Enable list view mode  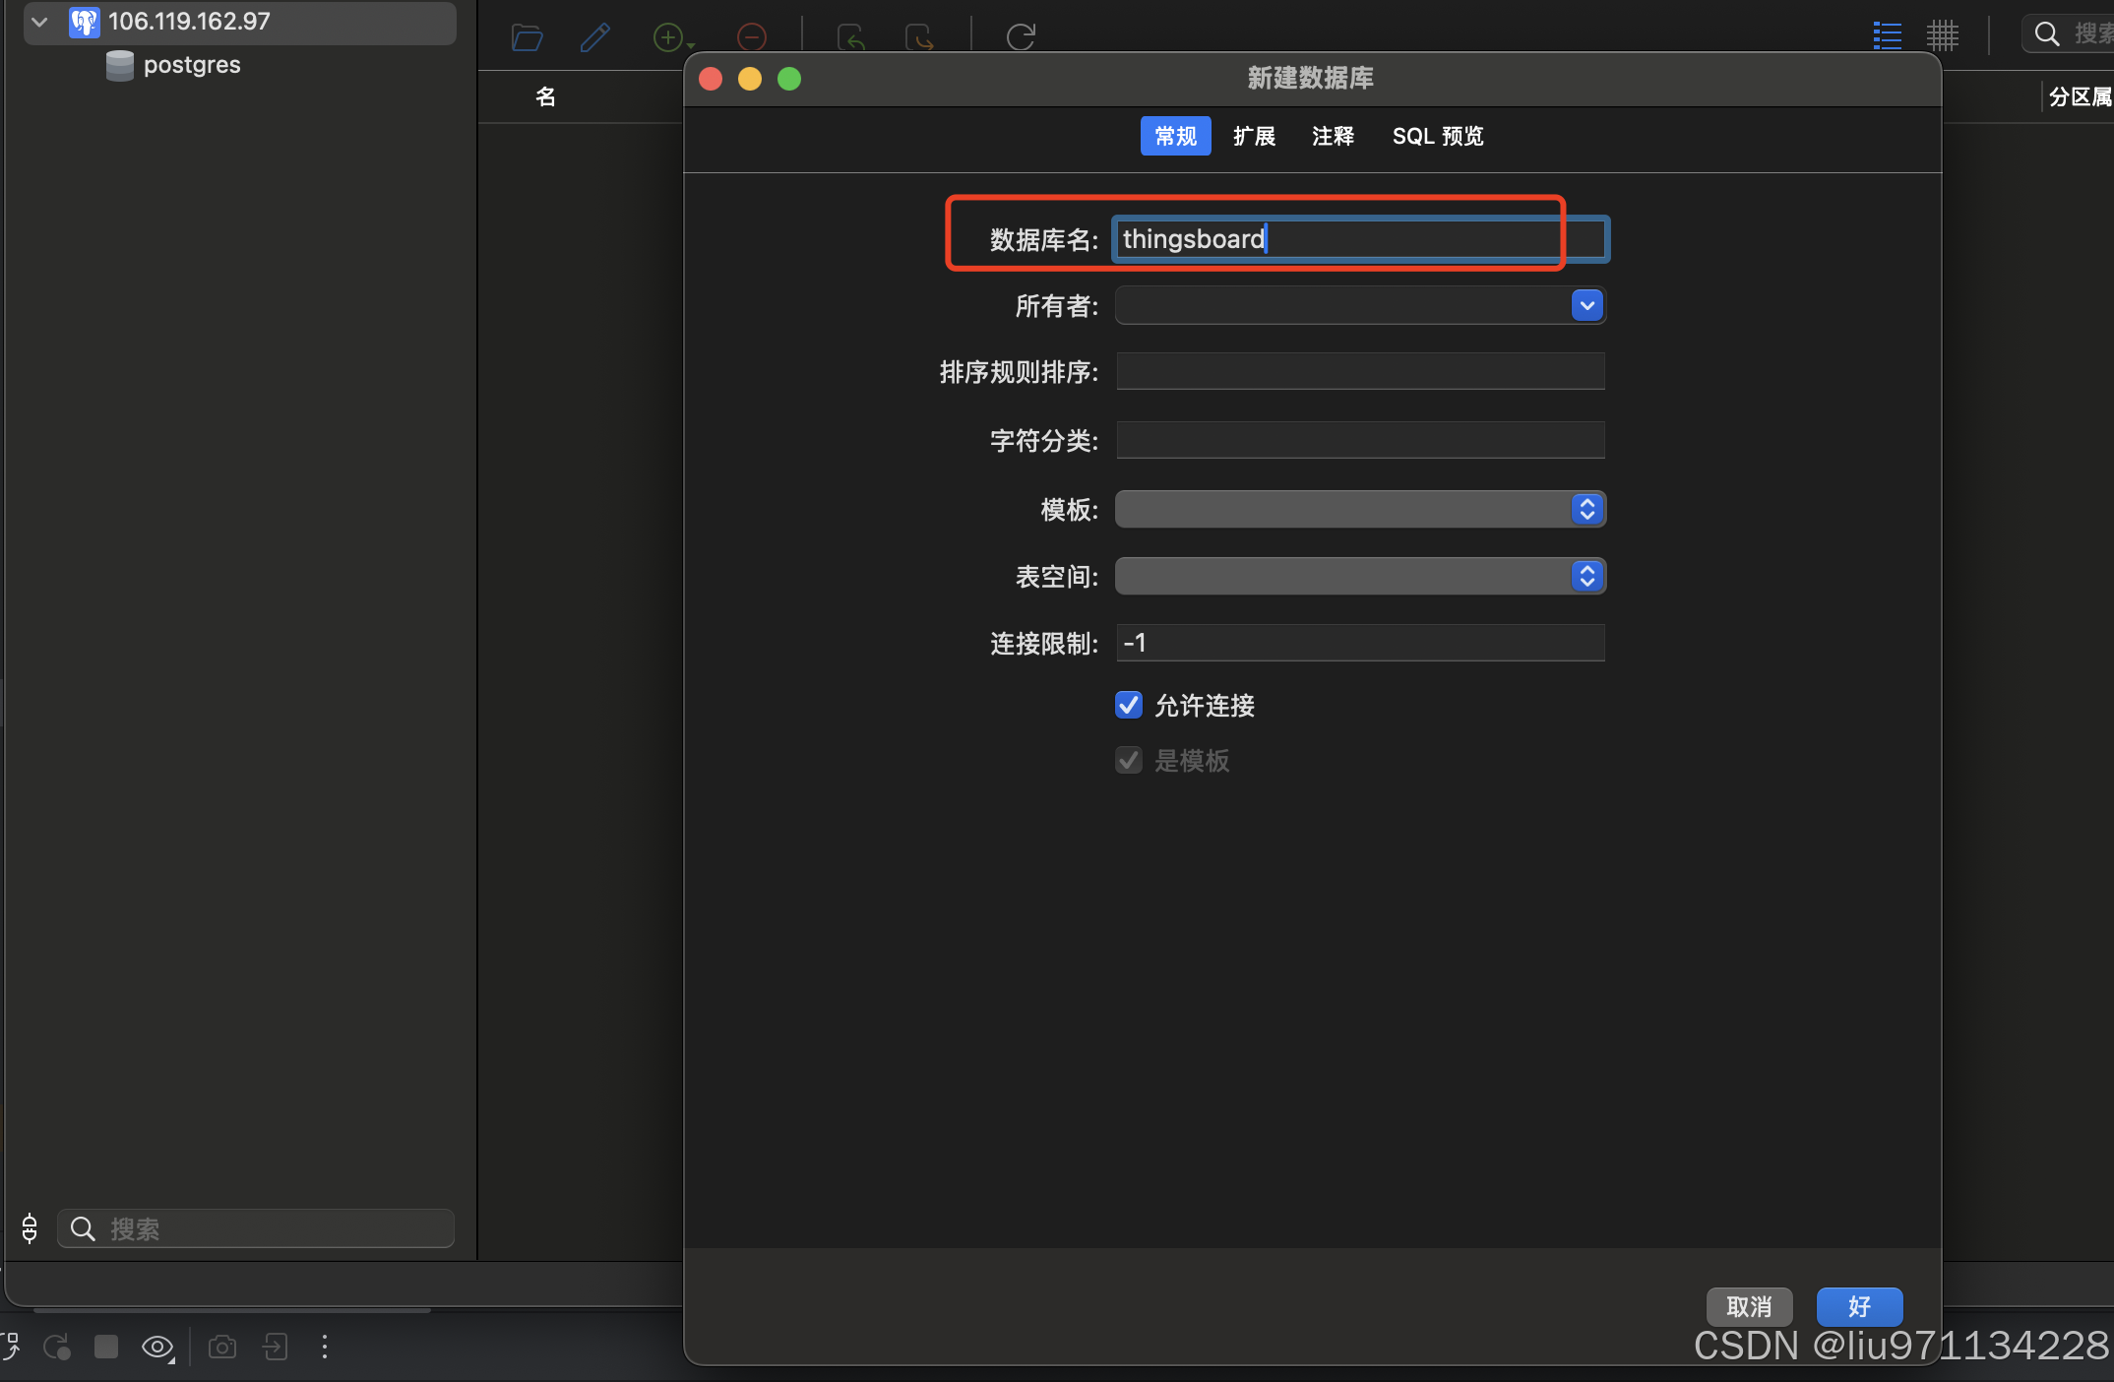click(1887, 35)
